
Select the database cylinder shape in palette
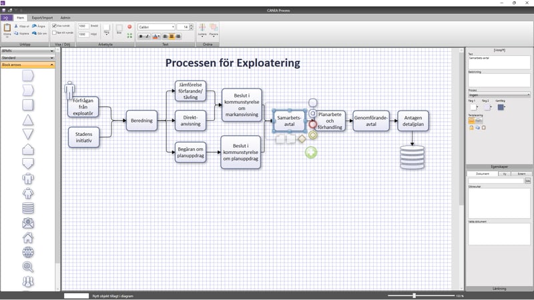pyautogui.click(x=28, y=208)
